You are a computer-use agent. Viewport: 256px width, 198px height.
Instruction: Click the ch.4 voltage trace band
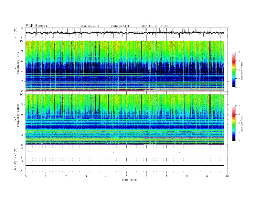point(125,166)
